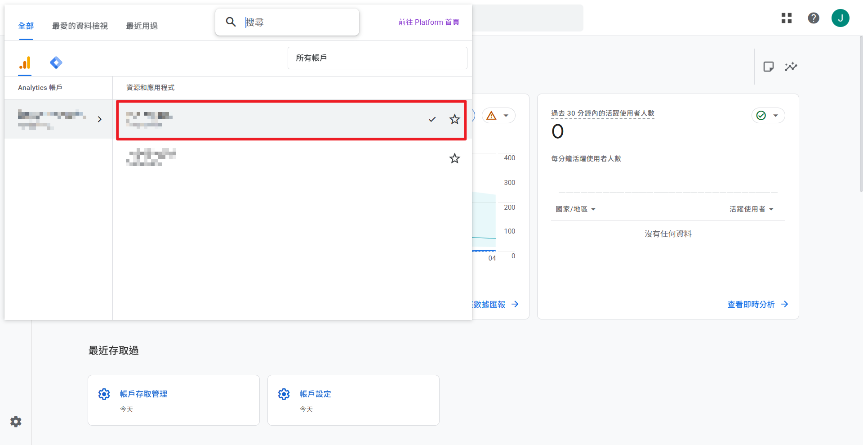Click the 查看即時分析 link
The height and width of the screenshot is (445, 863).
pos(751,304)
